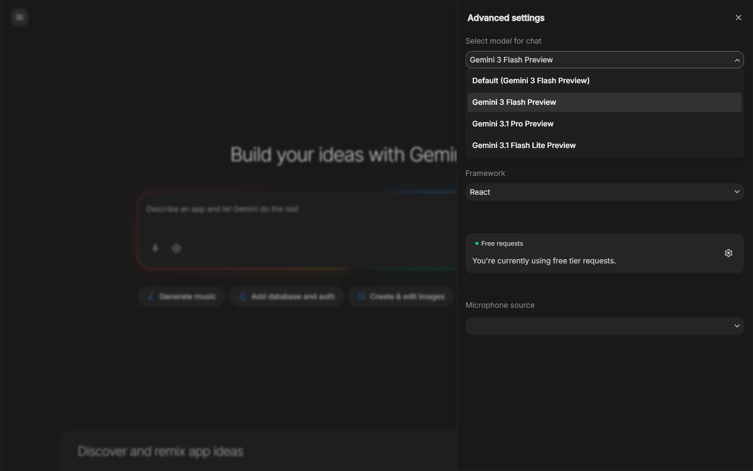Click the microphone icon in prompt box

point(155,248)
